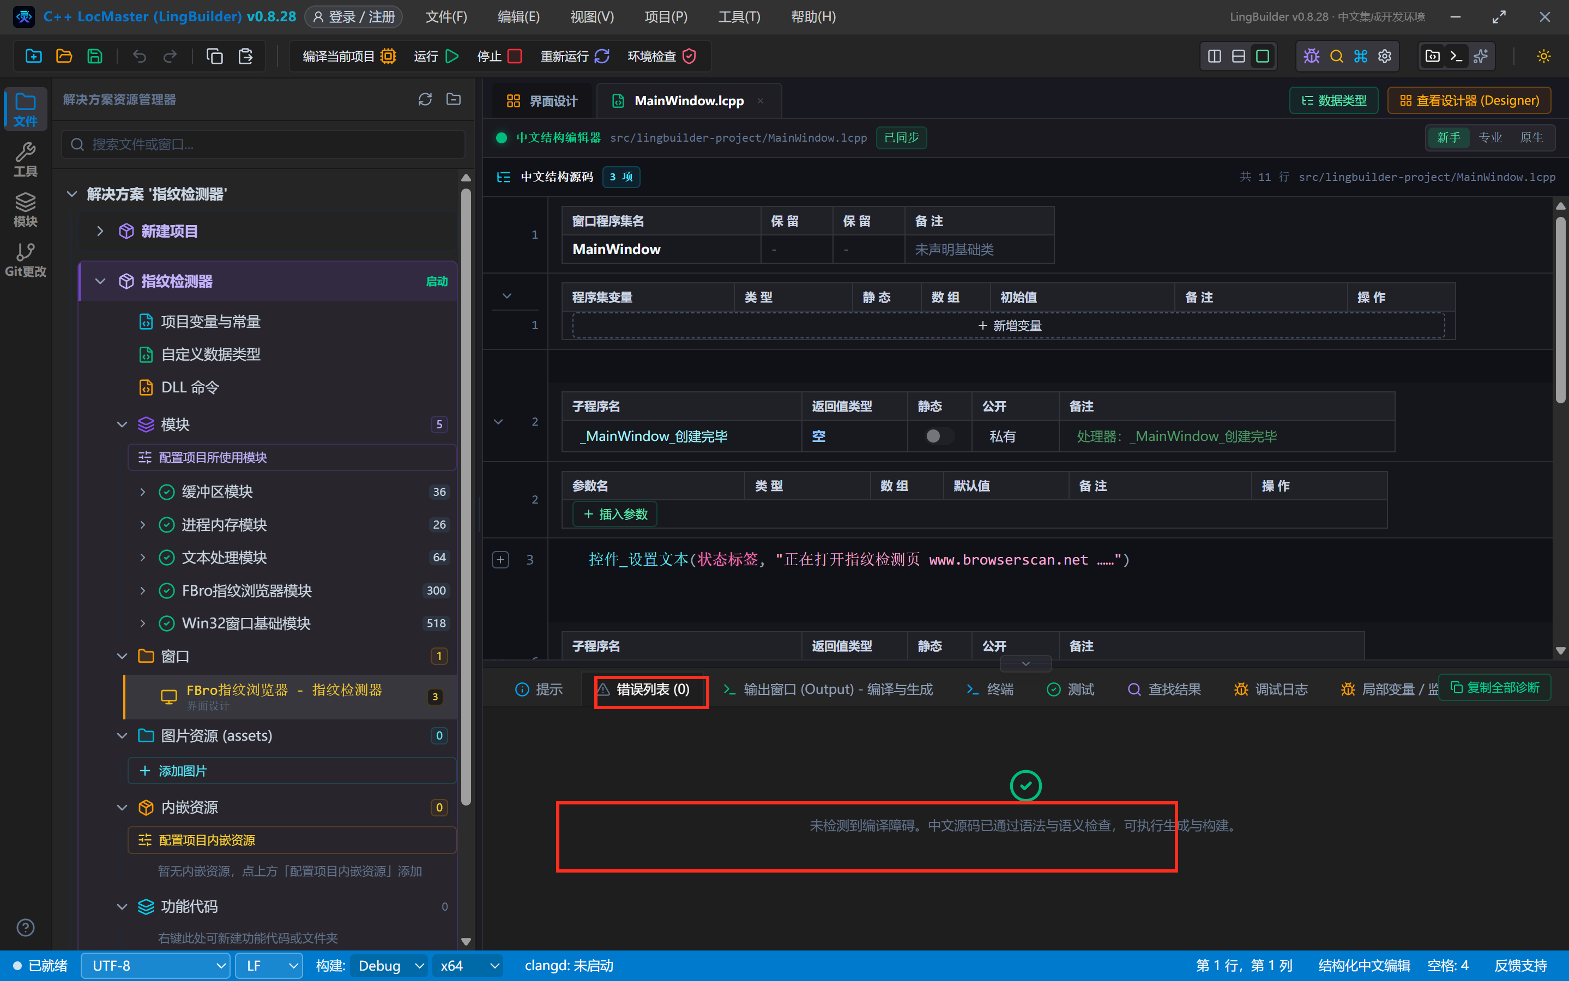The height and width of the screenshot is (981, 1569).
Task: Click 编译当前项目 button
Action: pyautogui.click(x=349, y=57)
